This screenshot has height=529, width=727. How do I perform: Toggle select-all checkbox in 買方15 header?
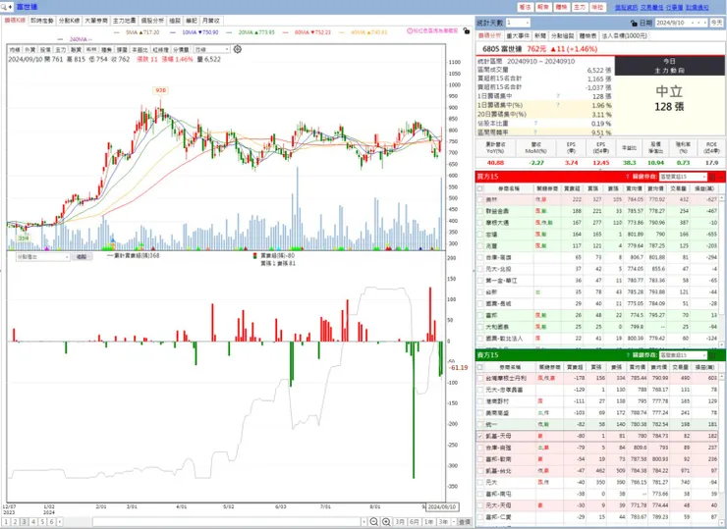(x=480, y=189)
